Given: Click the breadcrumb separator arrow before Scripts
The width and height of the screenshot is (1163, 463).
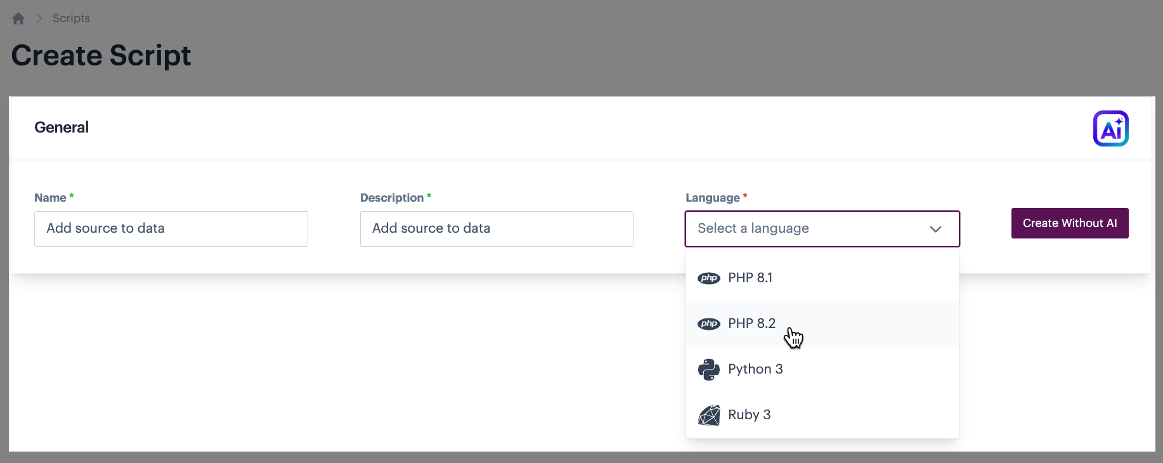Looking at the screenshot, I should tap(39, 18).
